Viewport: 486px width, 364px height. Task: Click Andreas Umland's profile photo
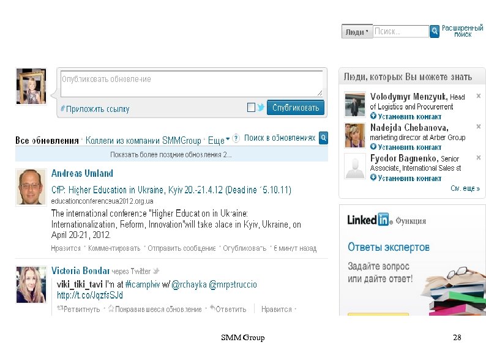click(x=31, y=187)
